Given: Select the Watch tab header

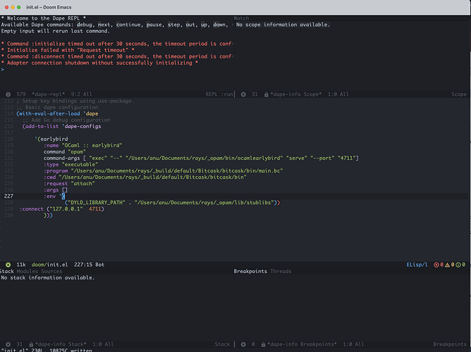Looking at the screenshot, I should pyautogui.click(x=241, y=18).
